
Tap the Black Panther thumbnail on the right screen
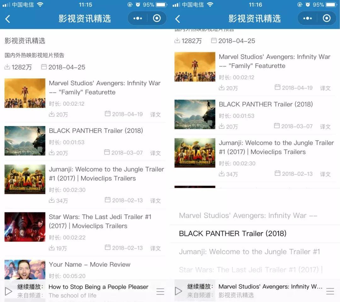[x=195, y=114]
